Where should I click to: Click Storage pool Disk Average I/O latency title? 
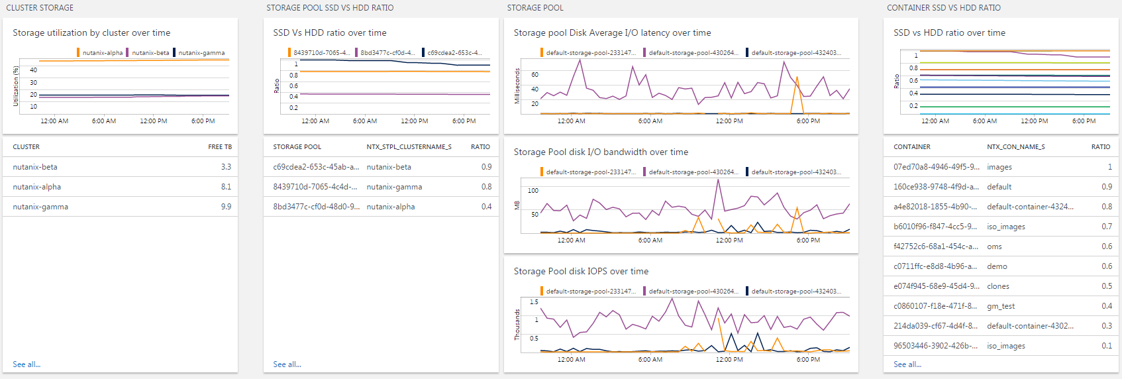613,33
